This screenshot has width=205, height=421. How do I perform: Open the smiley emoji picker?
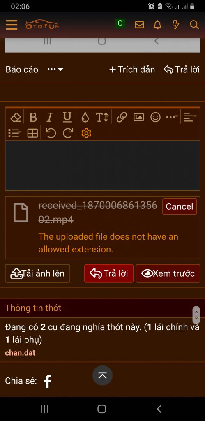click(x=155, y=117)
